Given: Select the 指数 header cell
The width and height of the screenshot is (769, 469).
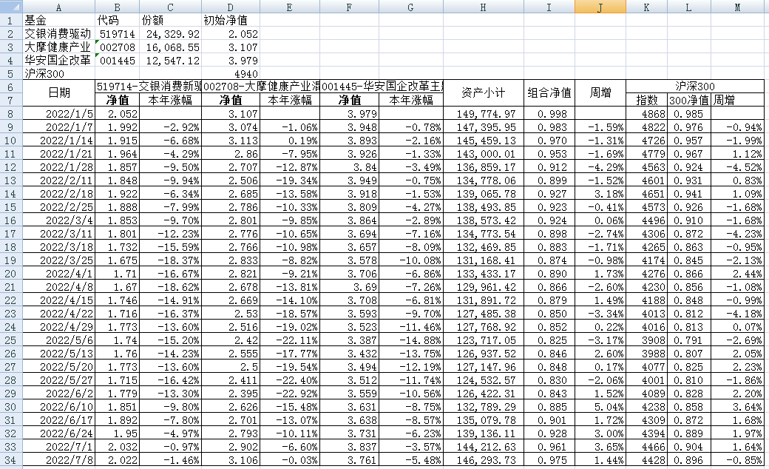Looking at the screenshot, I should click(x=646, y=100).
